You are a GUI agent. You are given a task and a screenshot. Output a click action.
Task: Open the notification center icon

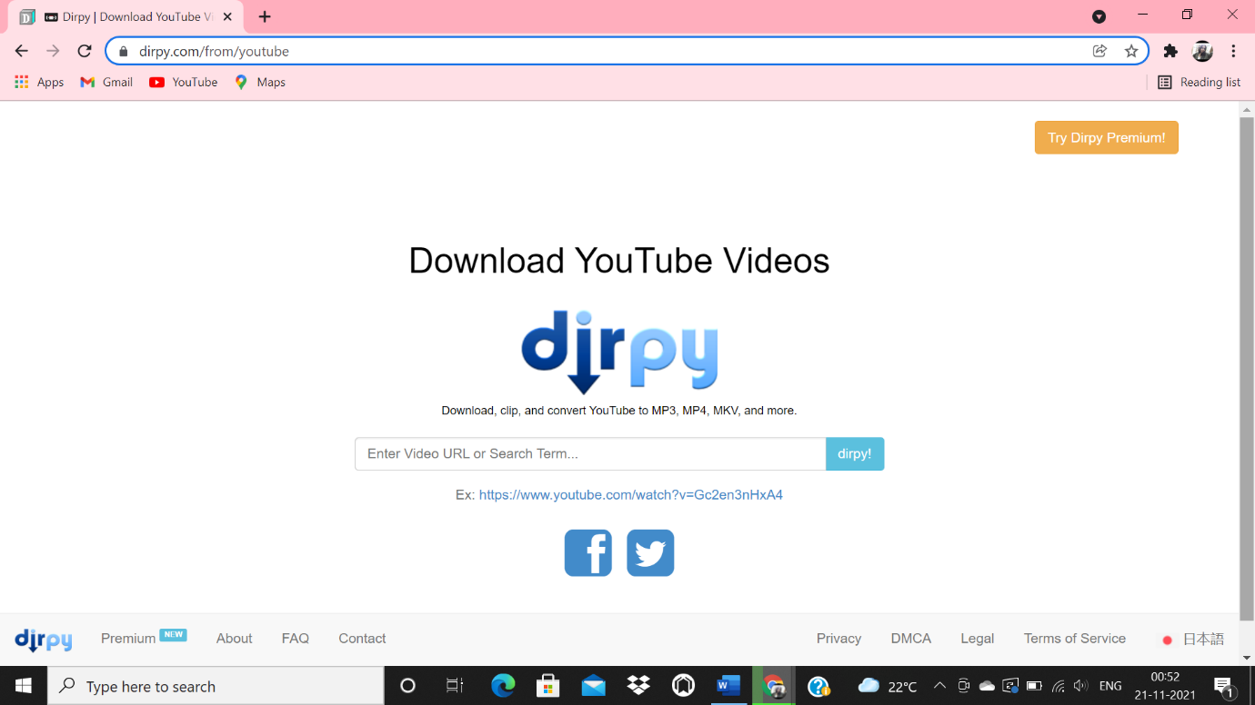pyautogui.click(x=1225, y=686)
